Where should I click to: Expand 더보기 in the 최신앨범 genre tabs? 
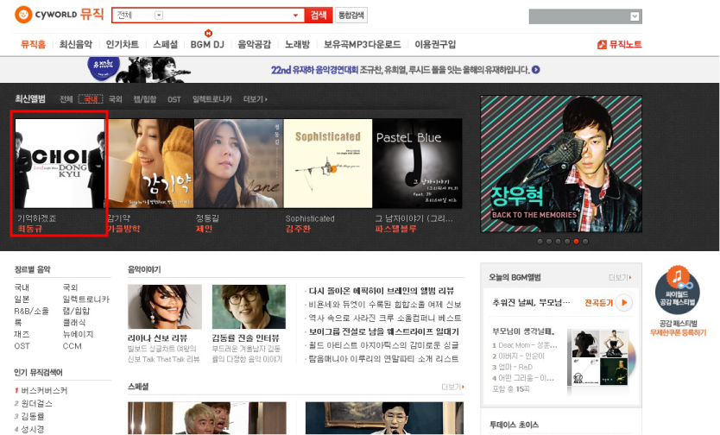click(x=255, y=99)
